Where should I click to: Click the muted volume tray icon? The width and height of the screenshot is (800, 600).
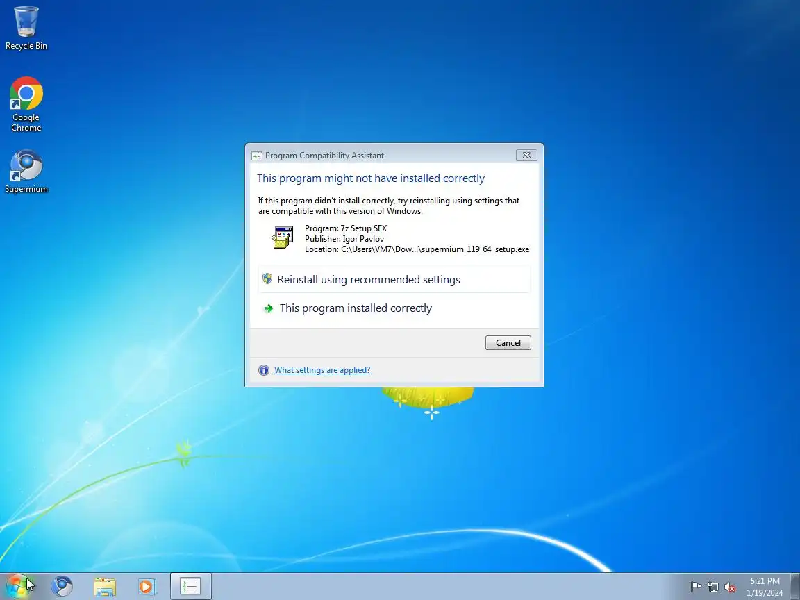click(x=730, y=587)
